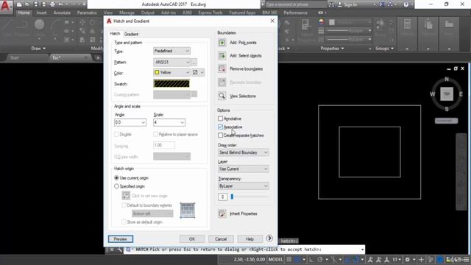Open the Pattern dropdown showing ANSI31
This screenshot has height=265, width=471.
click(x=171, y=62)
